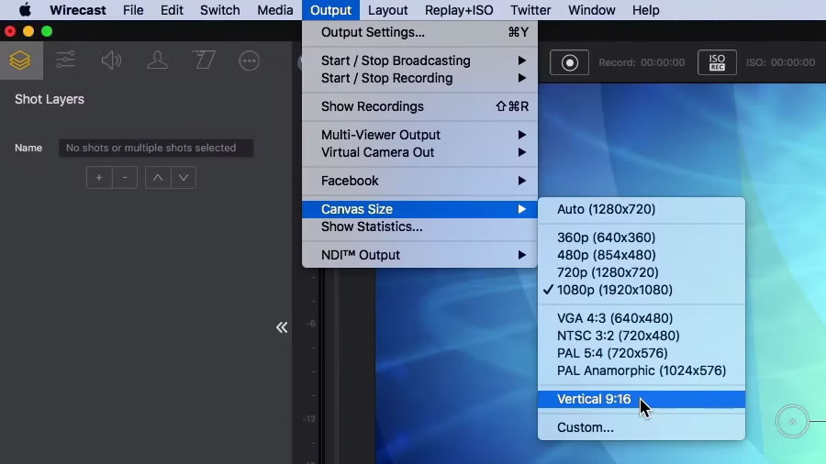This screenshot has height=464, width=826.
Task: Move the layer down with arrow button
Action: [184, 178]
